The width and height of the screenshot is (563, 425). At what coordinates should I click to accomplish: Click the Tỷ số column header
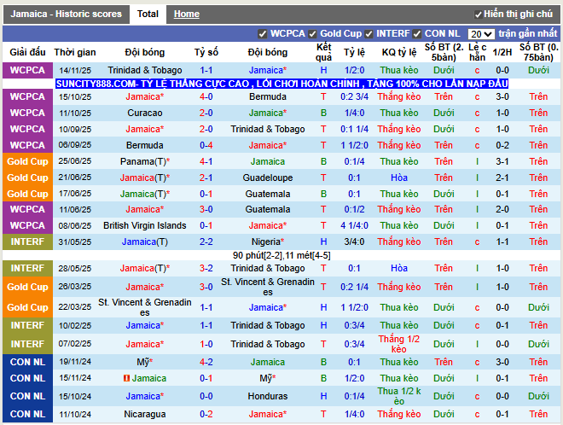tap(206, 52)
